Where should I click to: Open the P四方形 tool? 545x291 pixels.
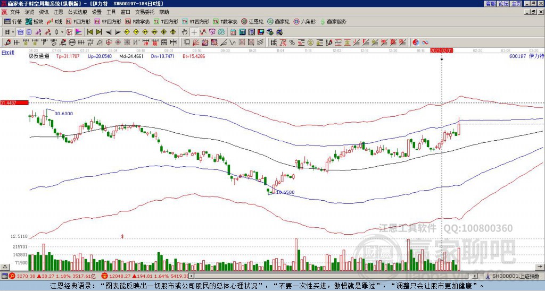point(78,21)
